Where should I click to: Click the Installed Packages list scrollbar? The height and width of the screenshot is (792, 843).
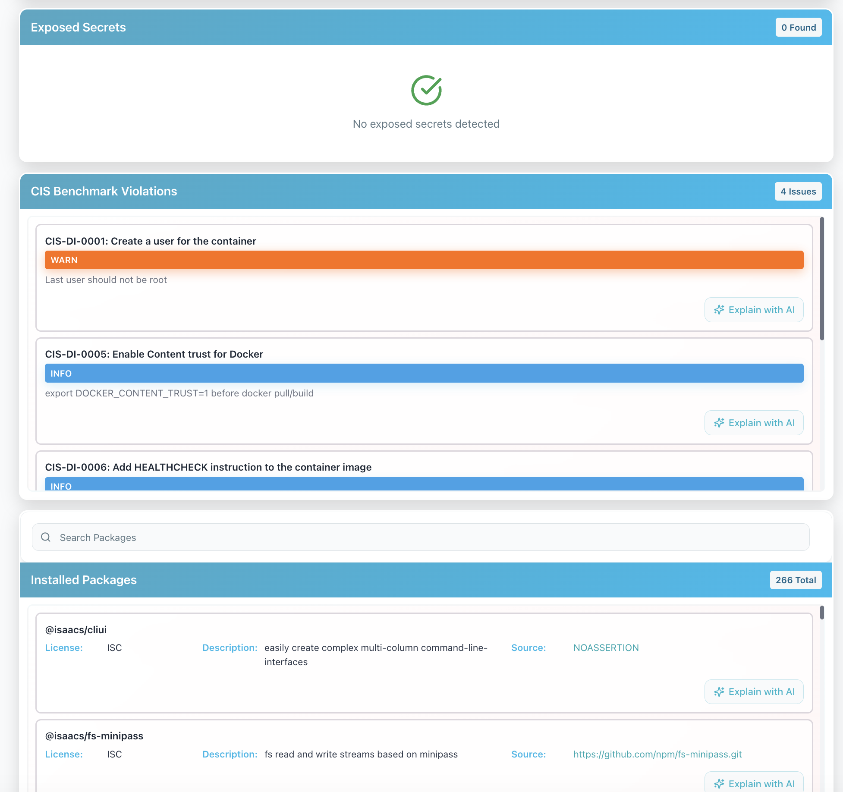(x=822, y=613)
